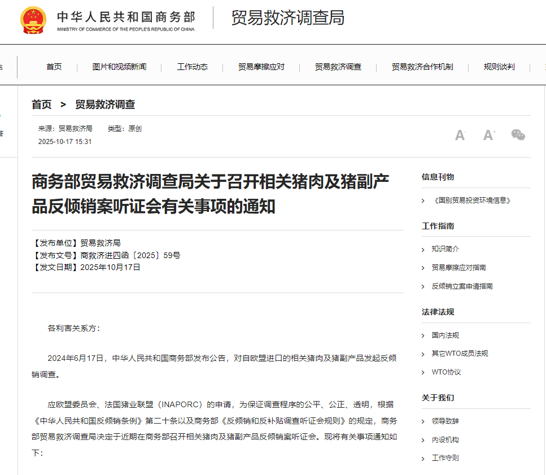The height and width of the screenshot is (475, 546).
Task: Open 领导致辞 sidebar link
Action: pos(445,421)
